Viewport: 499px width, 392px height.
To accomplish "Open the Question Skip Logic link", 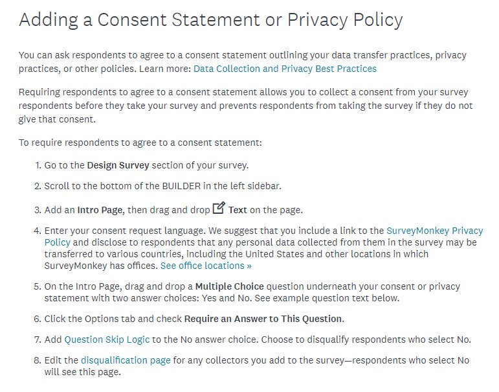I will tap(107, 340).
